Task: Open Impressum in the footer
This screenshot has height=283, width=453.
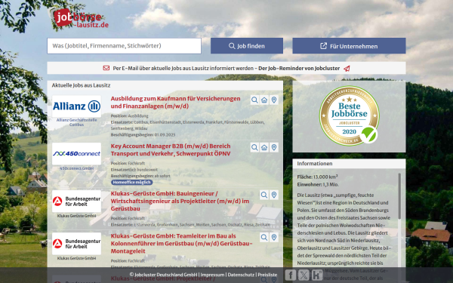Action: coord(212,275)
